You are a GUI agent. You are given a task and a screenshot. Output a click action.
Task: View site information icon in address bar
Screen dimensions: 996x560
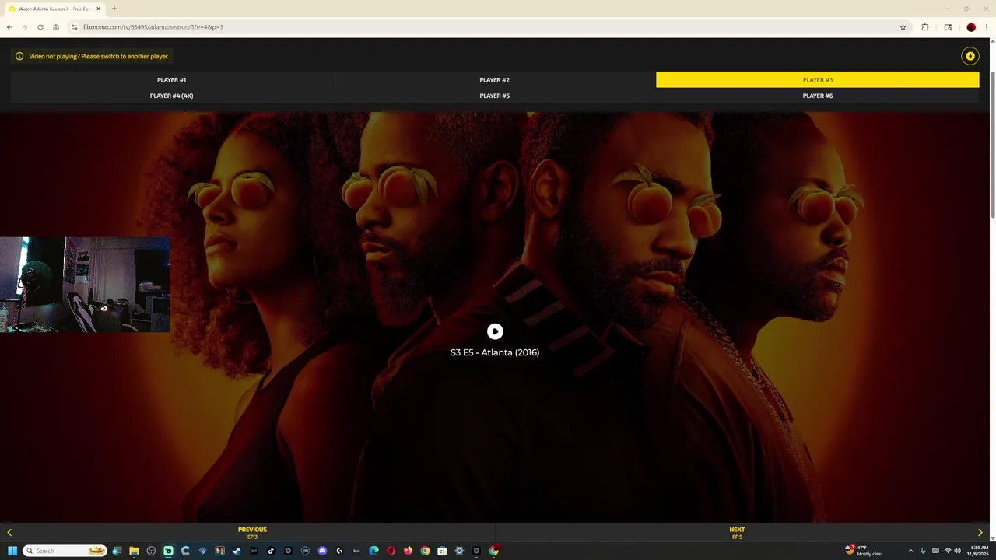(x=75, y=27)
